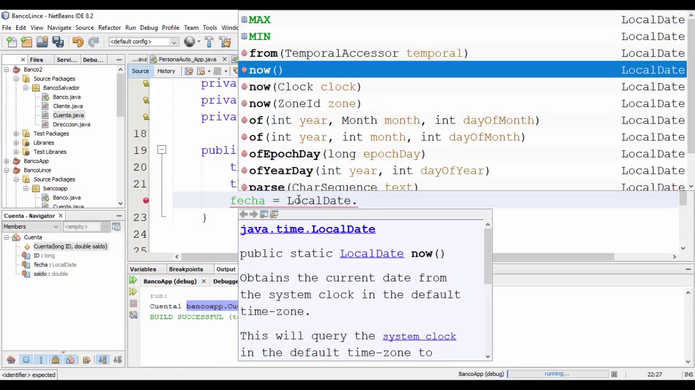Close the BancoApp (debug) output tab
695x390 pixels.
coord(204,281)
